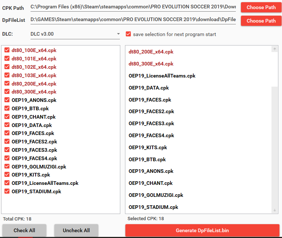Toggle the OEP19_GOLMUZIGI.cpk checkbox
This screenshot has height=238, width=282.
(x=7, y=167)
